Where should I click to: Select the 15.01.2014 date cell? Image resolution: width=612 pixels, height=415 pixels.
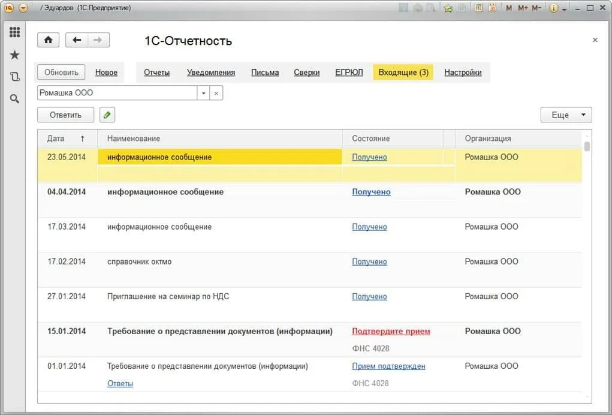(x=67, y=331)
